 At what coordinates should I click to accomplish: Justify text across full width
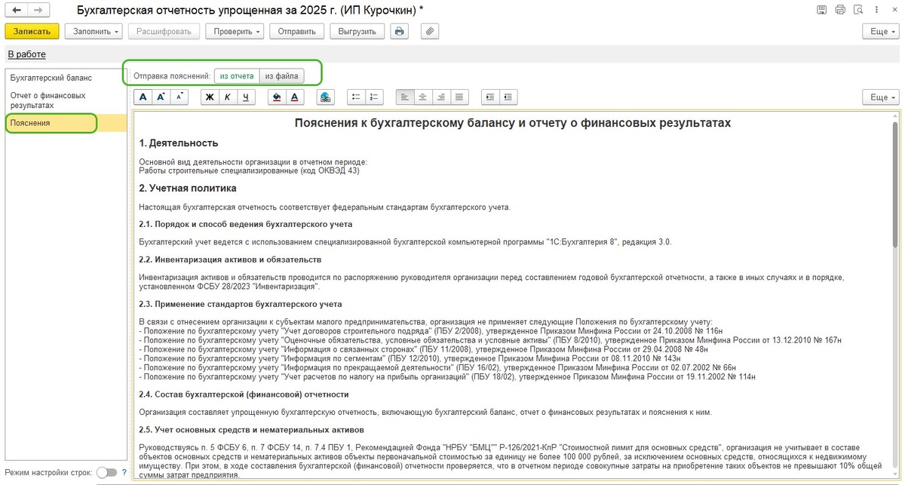click(x=459, y=97)
